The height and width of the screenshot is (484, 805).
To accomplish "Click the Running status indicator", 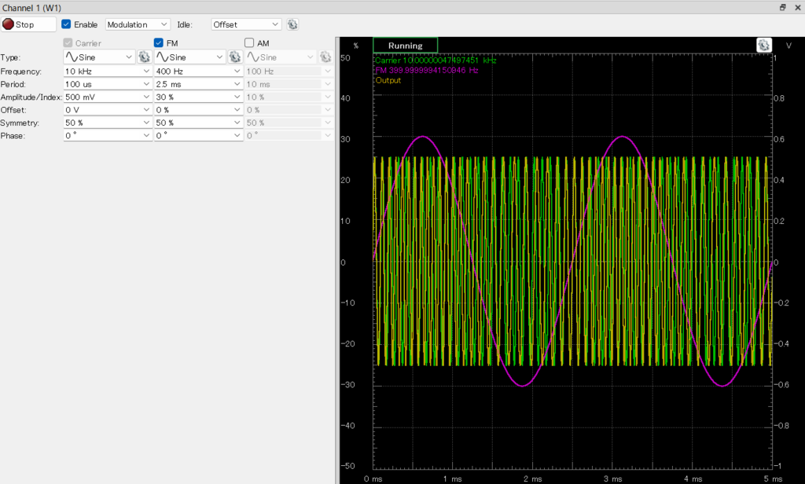I will point(405,46).
